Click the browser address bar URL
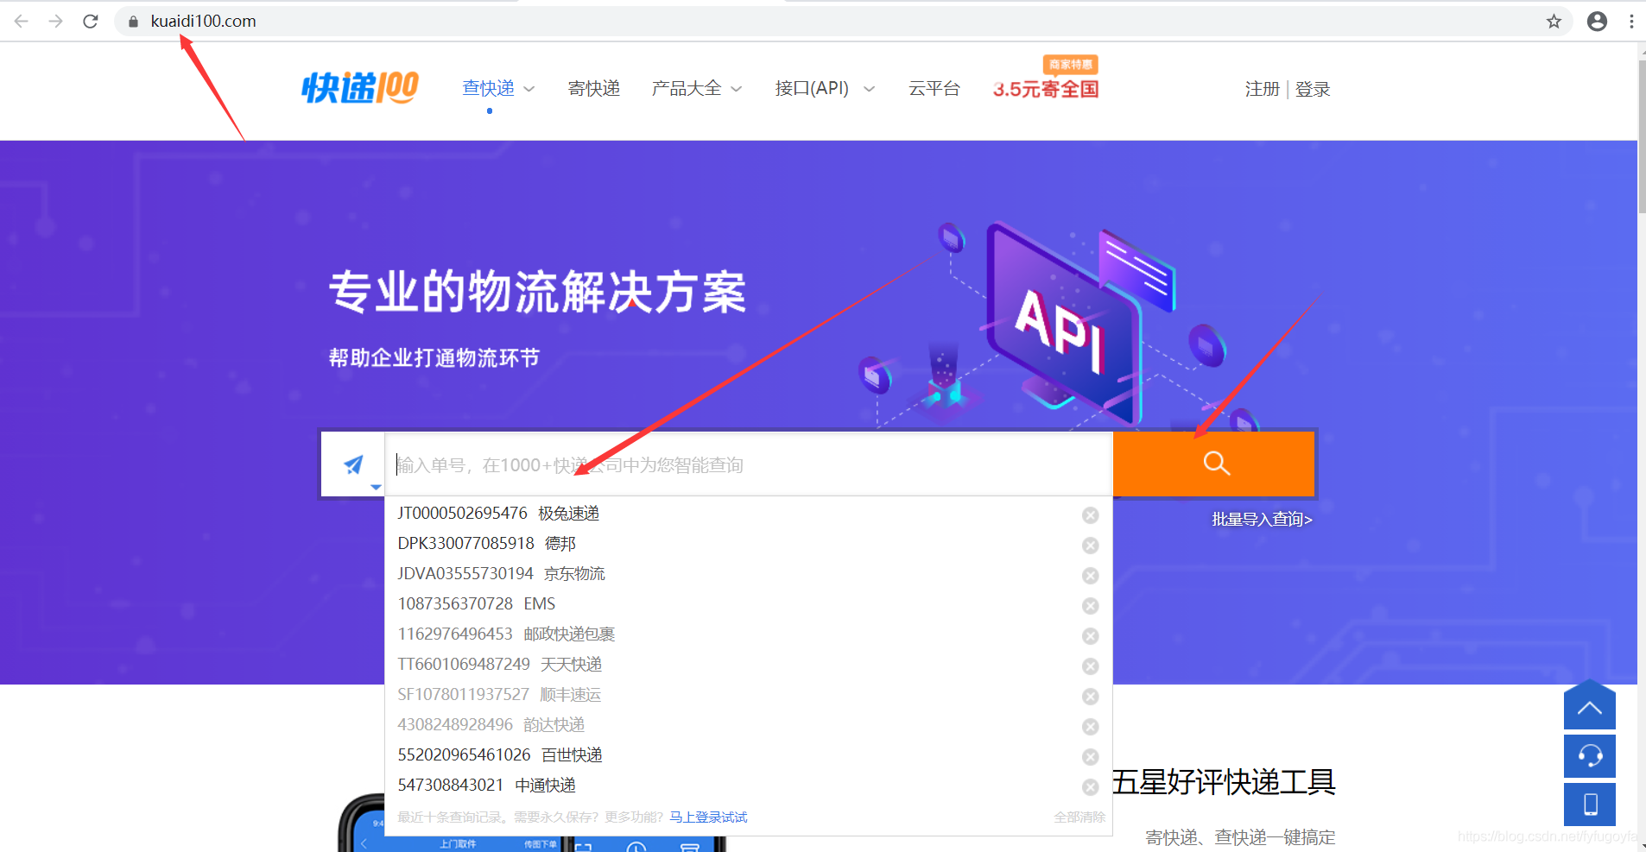The height and width of the screenshot is (852, 1646). point(203,21)
